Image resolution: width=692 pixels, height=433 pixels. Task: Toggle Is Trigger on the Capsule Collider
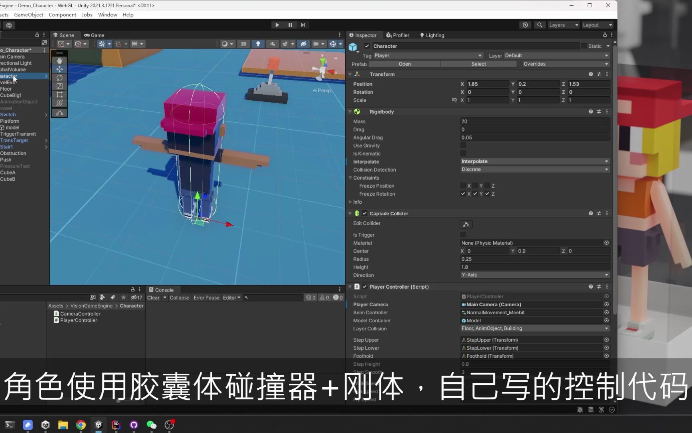pos(463,235)
